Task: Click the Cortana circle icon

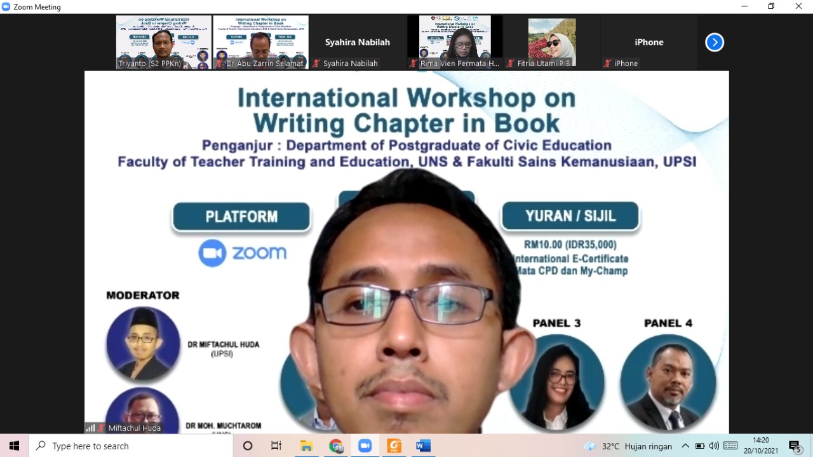Action: (x=248, y=446)
